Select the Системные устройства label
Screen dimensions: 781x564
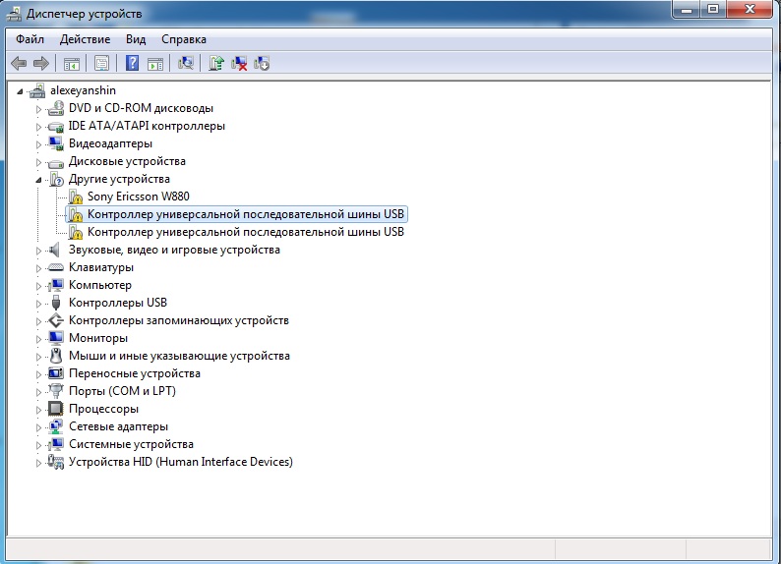[131, 444]
